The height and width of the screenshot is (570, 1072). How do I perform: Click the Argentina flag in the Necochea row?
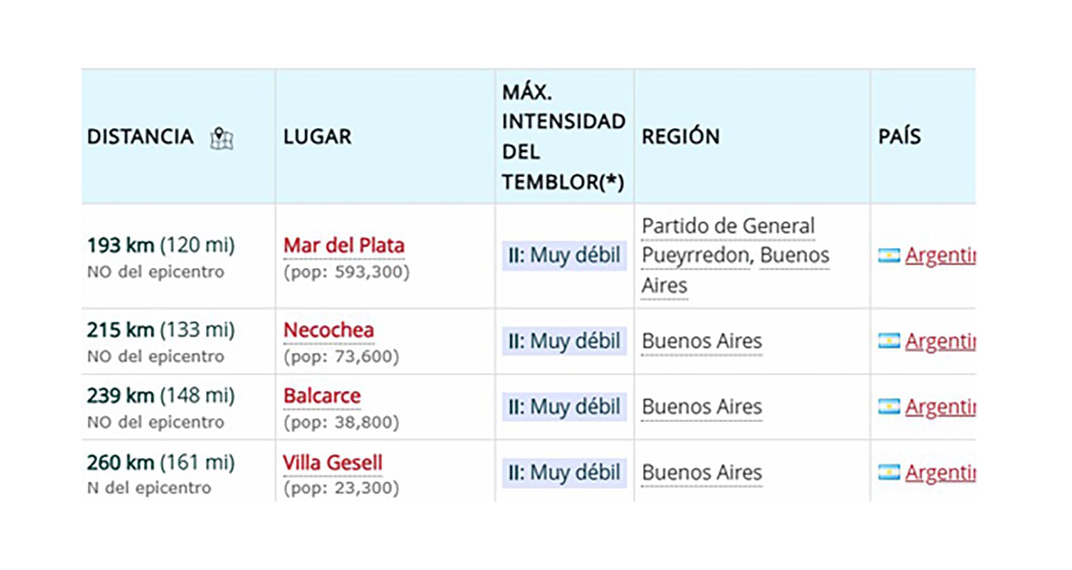[x=889, y=341]
